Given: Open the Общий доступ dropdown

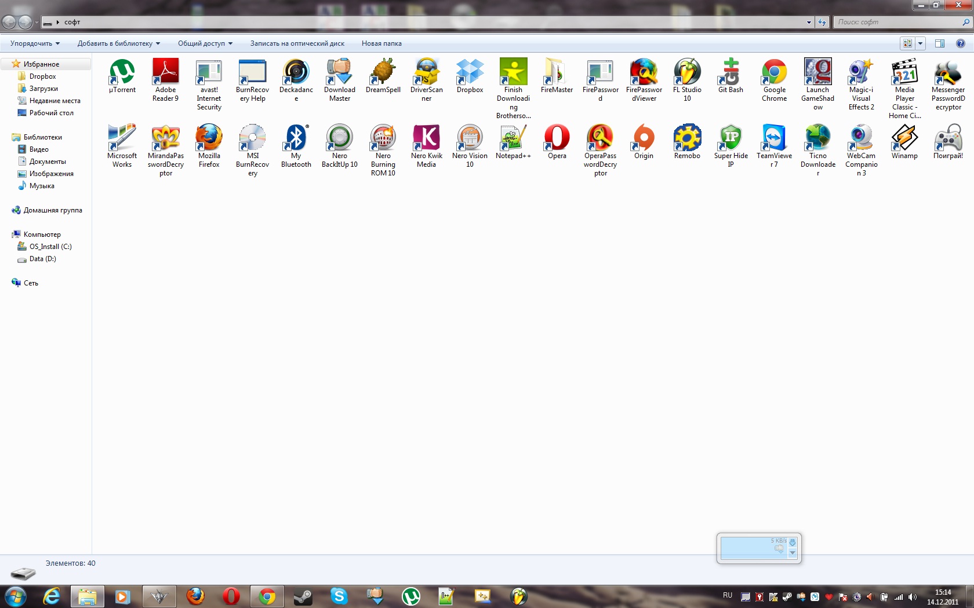Looking at the screenshot, I should click(x=205, y=43).
